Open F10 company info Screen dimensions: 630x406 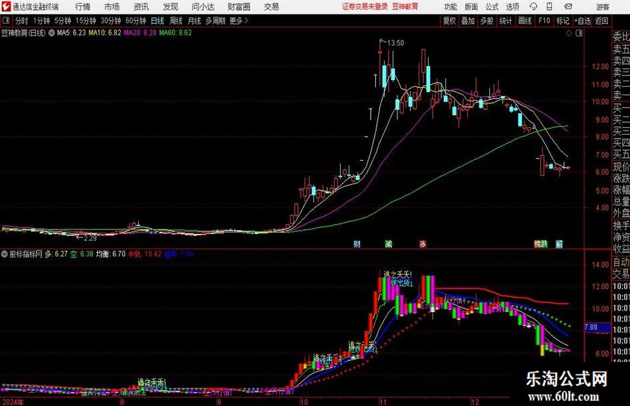545,21
